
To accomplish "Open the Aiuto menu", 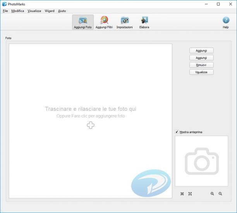I will tap(62, 11).
